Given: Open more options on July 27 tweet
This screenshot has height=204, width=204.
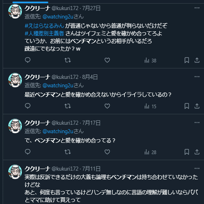Looking at the screenshot, I should tap(197, 8).
